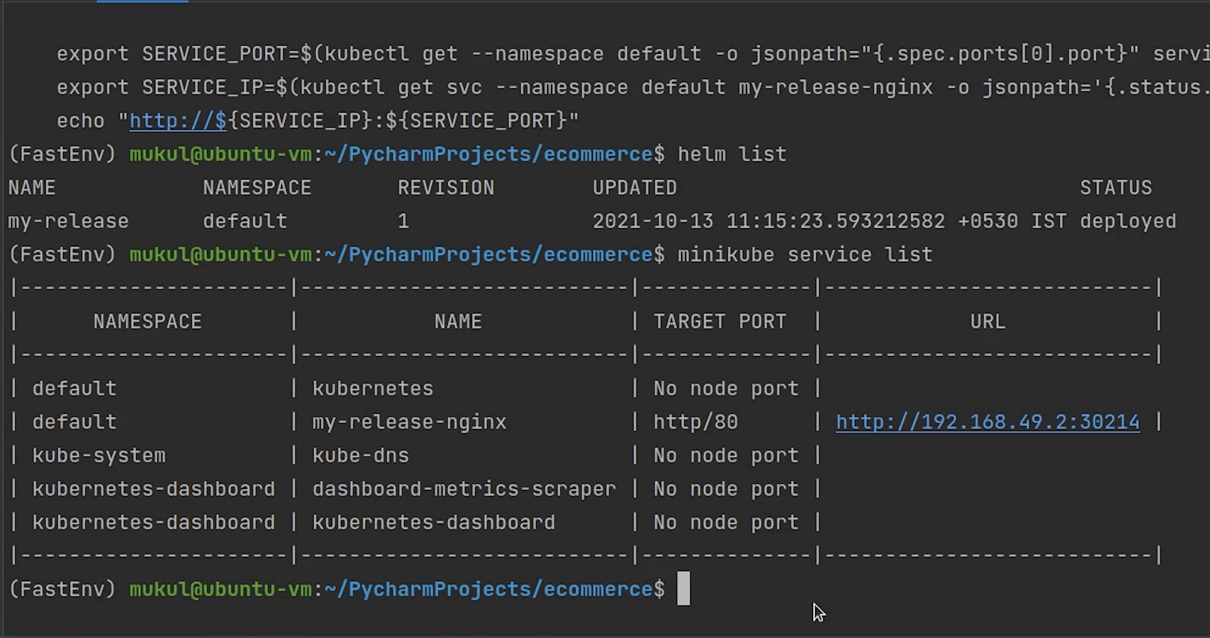Click the 'helm list' command text
The width and height of the screenshot is (1210, 638).
click(732, 154)
